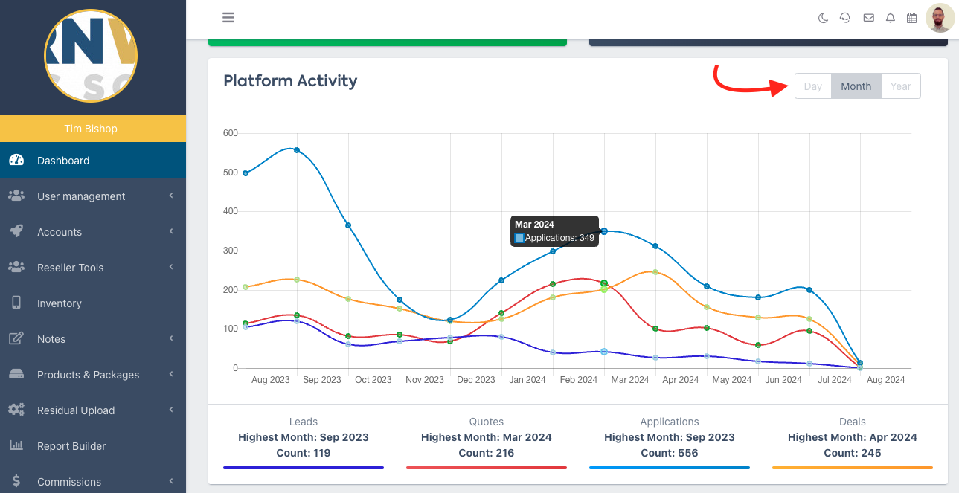Screen dimensions: 959x493
Task: Switch chart to Year view
Action: (900, 86)
